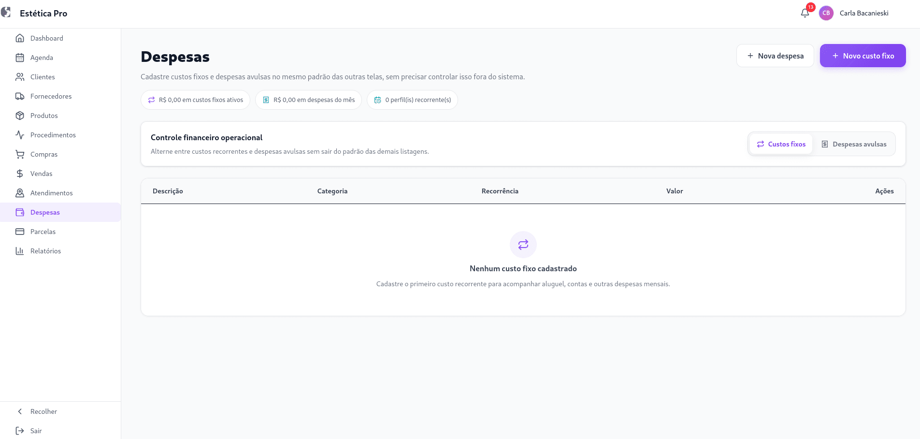Image resolution: width=920 pixels, height=439 pixels.
Task: Click the Sair logout icon
Action: click(20, 431)
